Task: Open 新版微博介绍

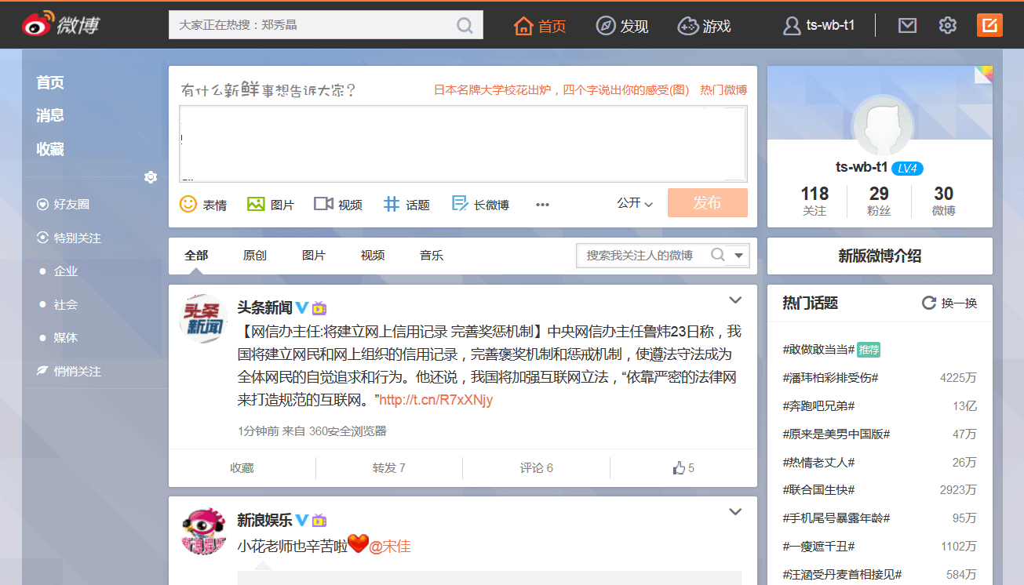Action: click(x=880, y=256)
